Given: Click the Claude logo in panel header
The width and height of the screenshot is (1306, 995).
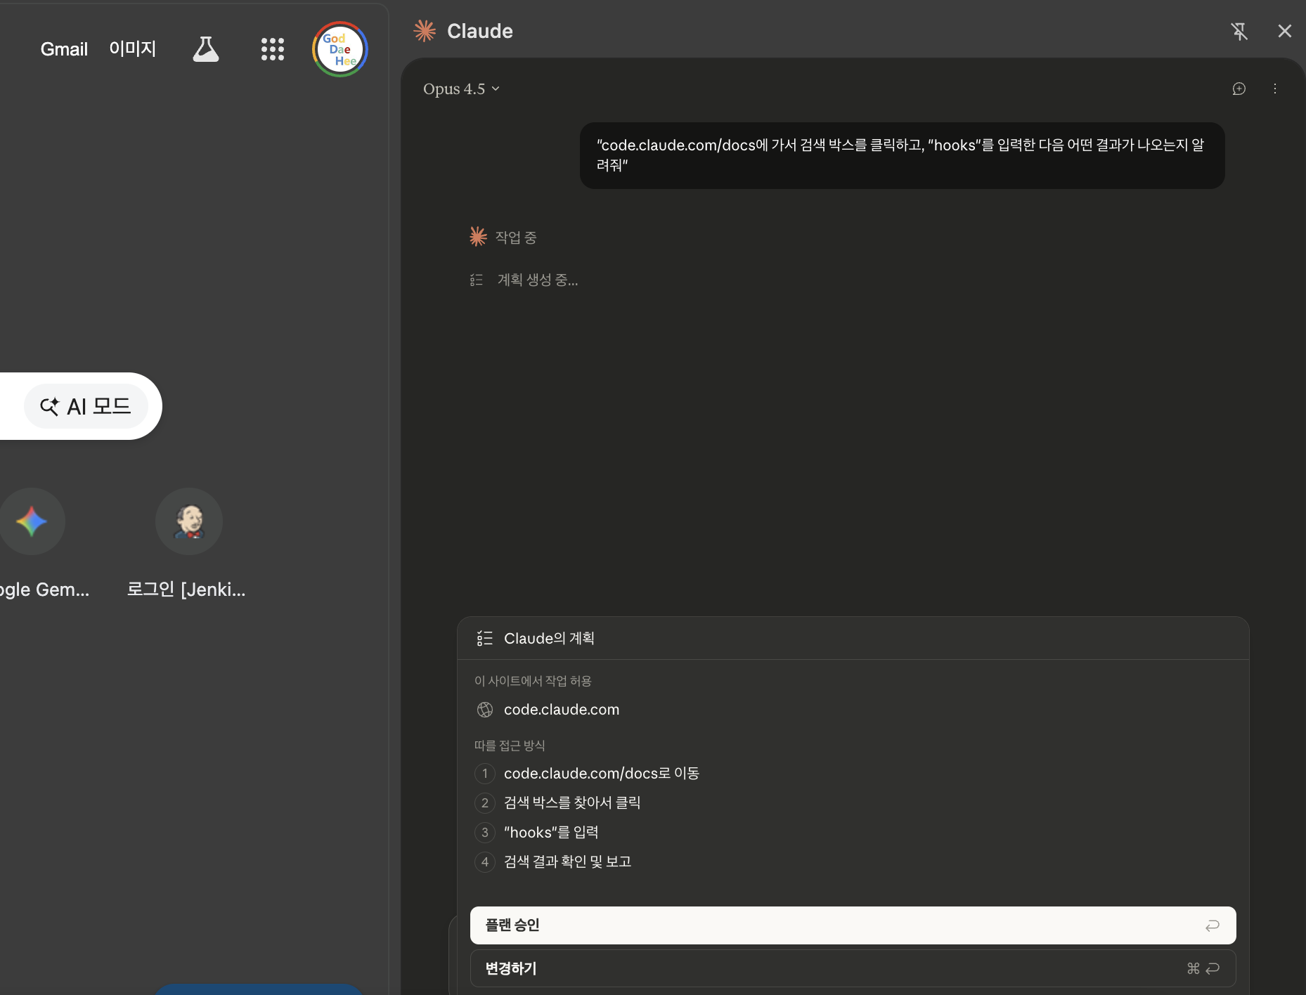Looking at the screenshot, I should (425, 31).
